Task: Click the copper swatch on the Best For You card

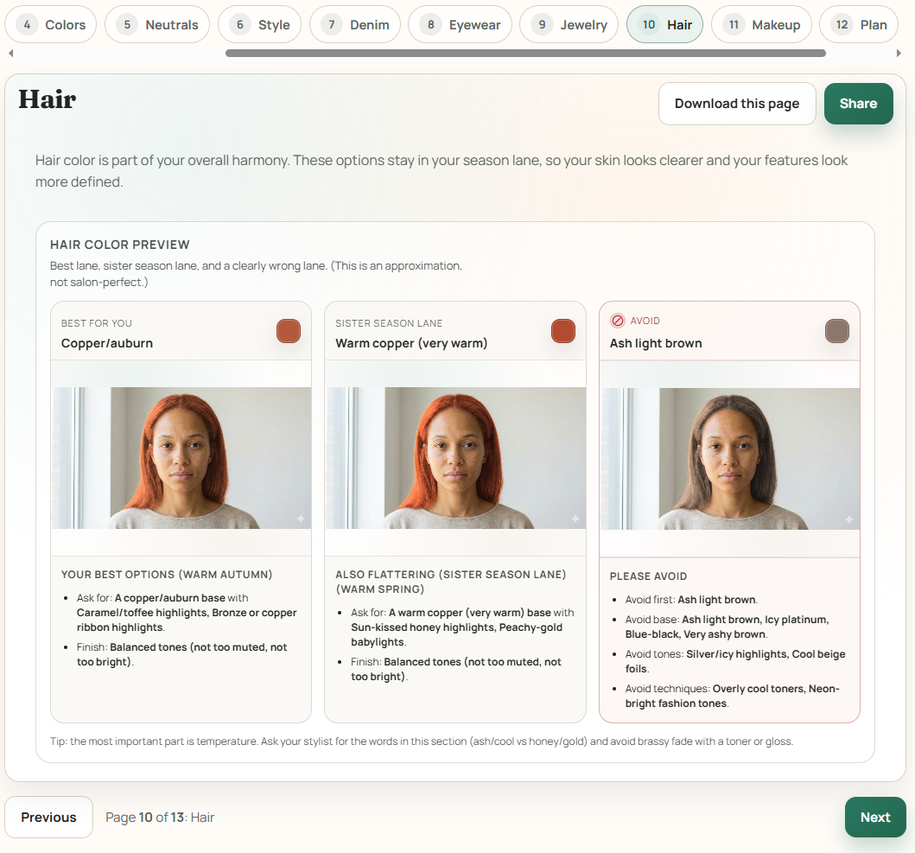Action: click(x=289, y=330)
